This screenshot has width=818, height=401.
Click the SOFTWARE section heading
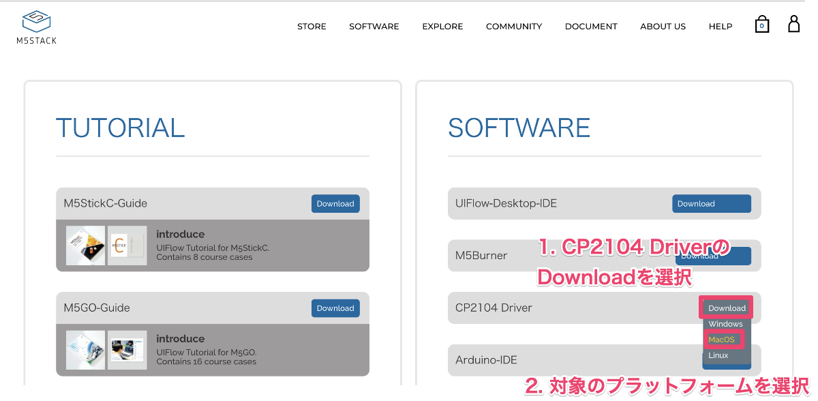[x=519, y=128]
